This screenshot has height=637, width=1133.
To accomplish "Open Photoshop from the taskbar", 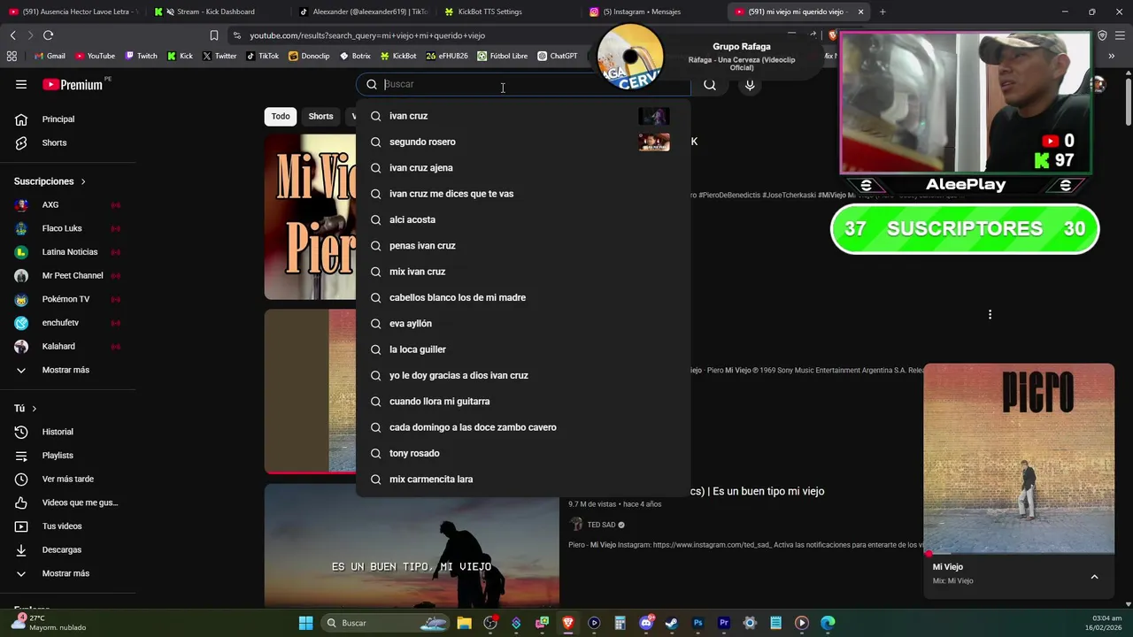I will (x=698, y=623).
